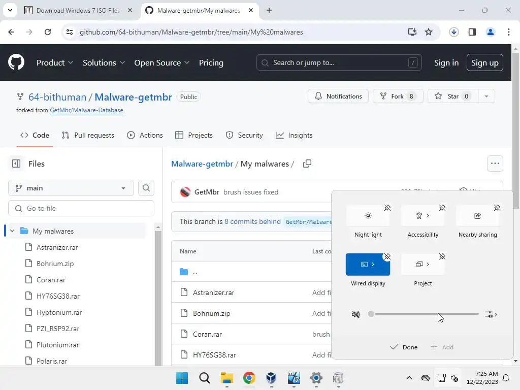The image size is (520, 390).
Task: Open taskbar Search
Action: pyautogui.click(x=205, y=378)
